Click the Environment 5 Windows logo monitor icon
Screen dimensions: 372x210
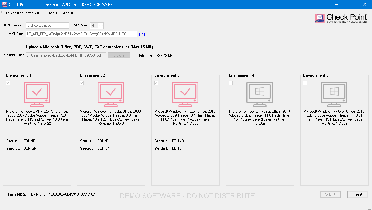(x=334, y=94)
